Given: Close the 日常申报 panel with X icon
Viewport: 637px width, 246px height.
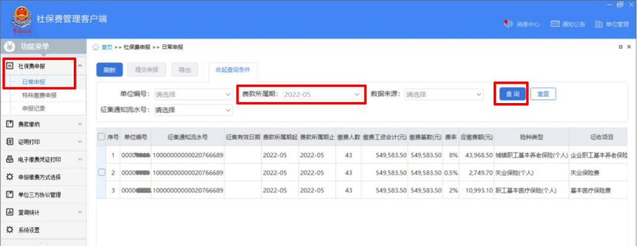Looking at the screenshot, I should (629, 47).
